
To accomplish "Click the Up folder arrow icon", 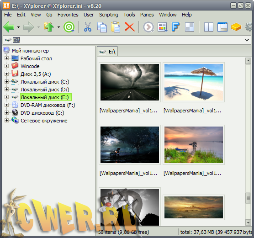I will tap(49, 27).
